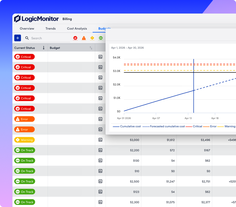Viewport: 236px width, 207px height.
Task: Click the yellow Warning status badge
Action: [x=24, y=140]
